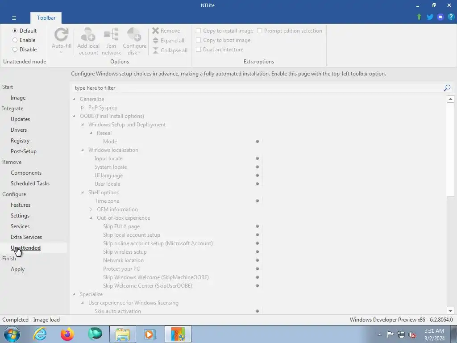
Task: Click the Auto-fill icon
Action: coord(62,35)
